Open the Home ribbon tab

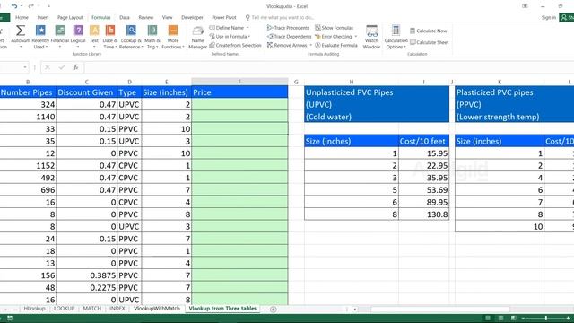click(x=22, y=17)
